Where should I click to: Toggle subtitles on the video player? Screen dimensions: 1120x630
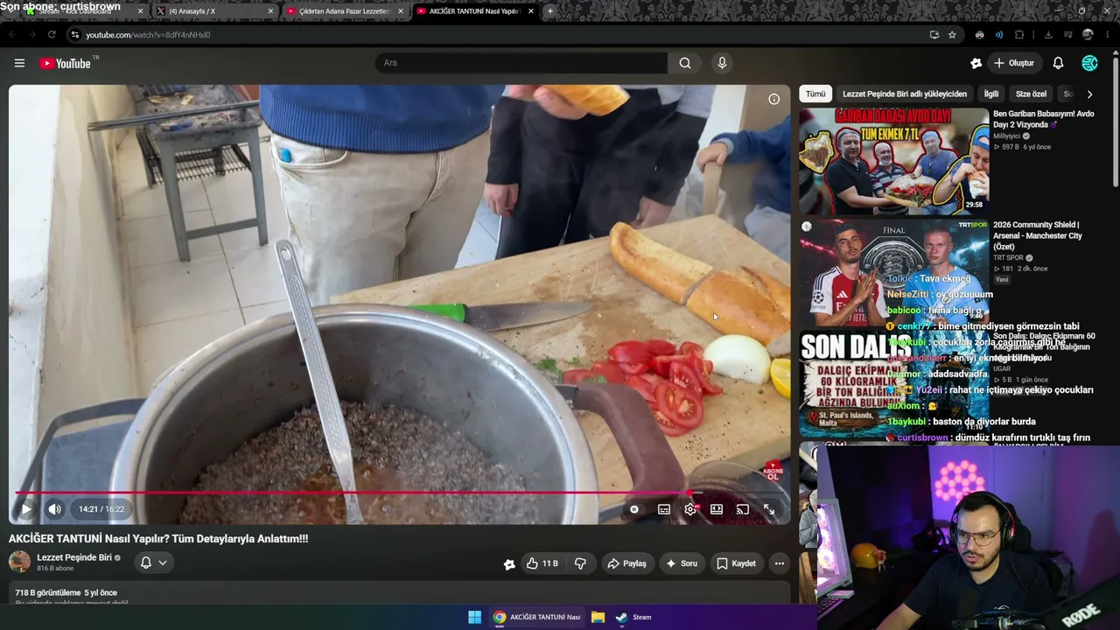[664, 509]
